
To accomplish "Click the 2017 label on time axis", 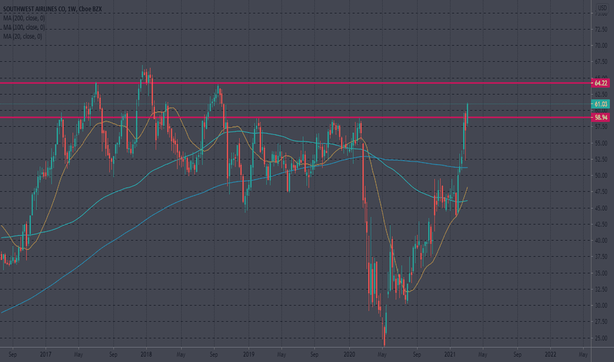I will (x=45, y=355).
